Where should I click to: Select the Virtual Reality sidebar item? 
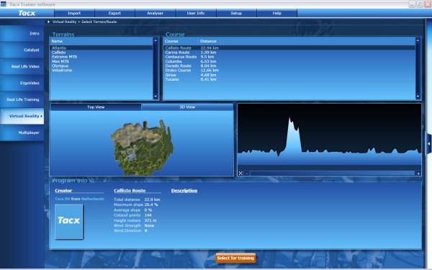[x=22, y=116]
